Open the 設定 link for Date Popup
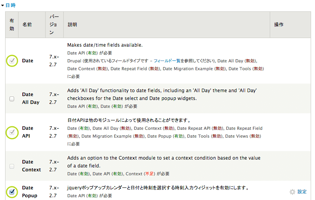This screenshot has width=315, height=200. point(302,192)
